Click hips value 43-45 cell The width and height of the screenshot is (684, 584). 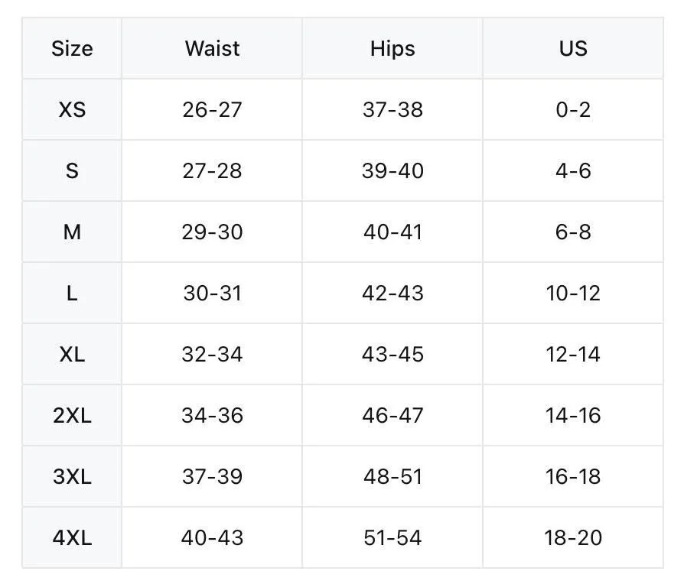pos(392,355)
